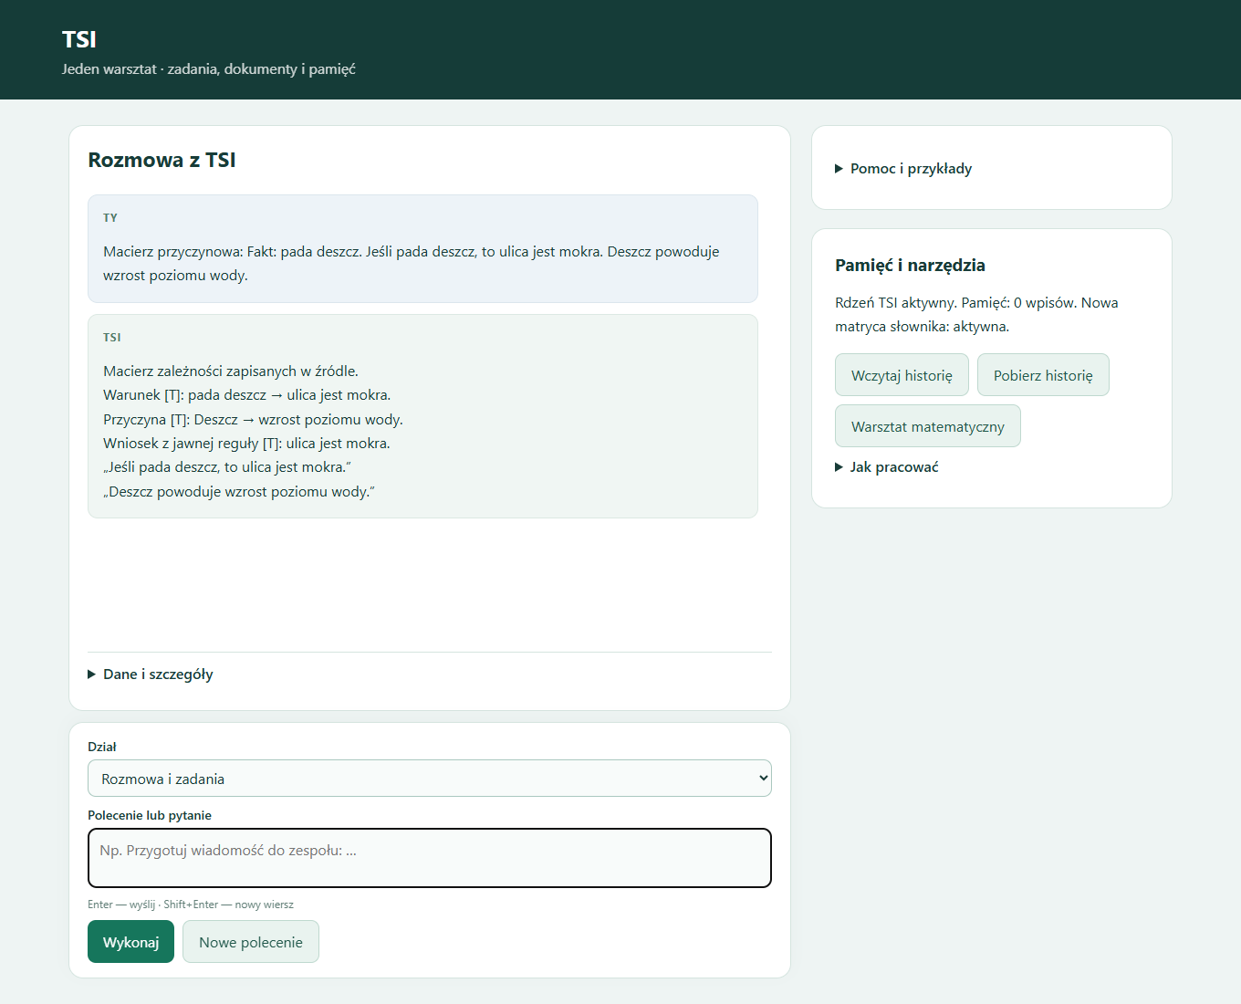Click the 'Rozmowa z TSI' heading
This screenshot has width=1241, height=1004.
click(162, 161)
